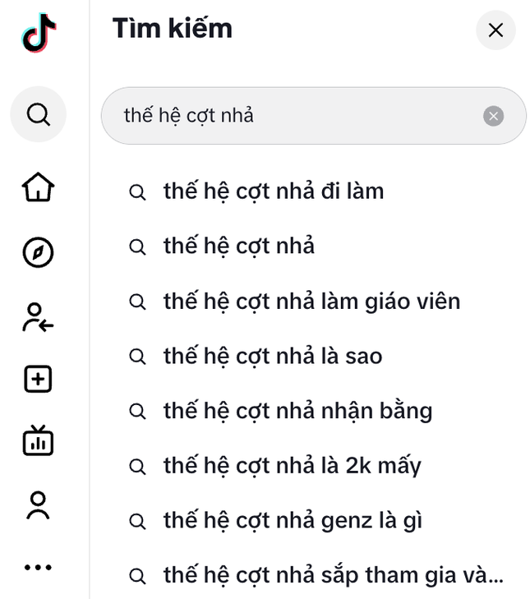Choose suggestion ending "là 2k mấy"
The image size is (530, 599).
click(292, 466)
